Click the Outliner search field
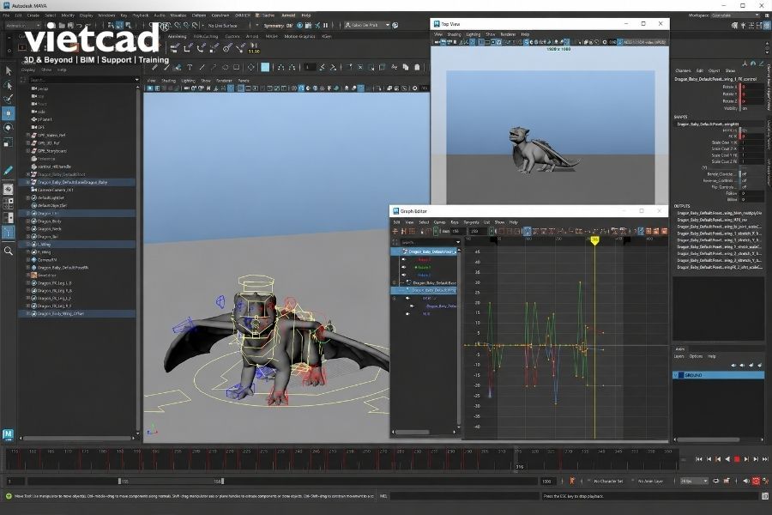 81,79
